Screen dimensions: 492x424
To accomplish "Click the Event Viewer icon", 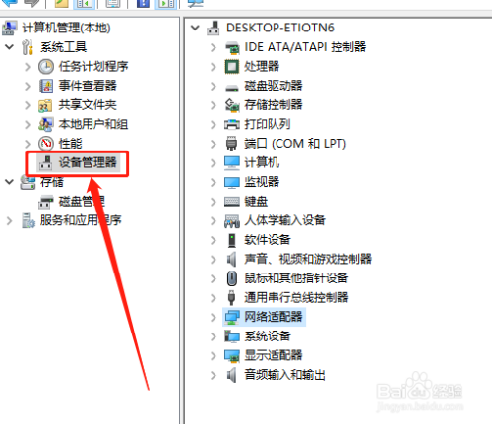I will coord(46,86).
